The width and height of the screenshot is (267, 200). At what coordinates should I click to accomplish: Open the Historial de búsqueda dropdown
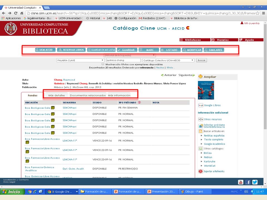click(x=130, y=55)
